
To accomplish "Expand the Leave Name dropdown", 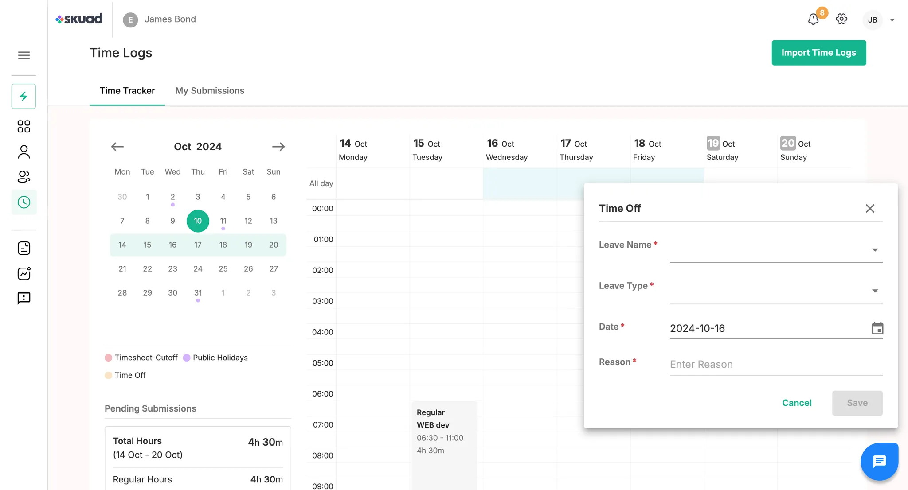I will click(x=875, y=250).
